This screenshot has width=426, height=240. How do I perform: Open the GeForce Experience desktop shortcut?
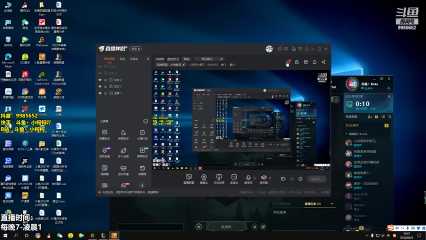[42, 78]
